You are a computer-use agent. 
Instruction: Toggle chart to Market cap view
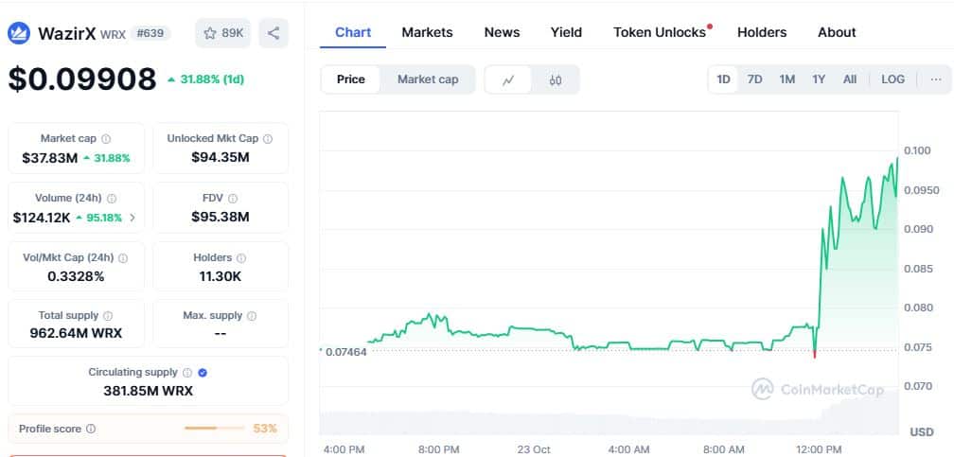(428, 79)
